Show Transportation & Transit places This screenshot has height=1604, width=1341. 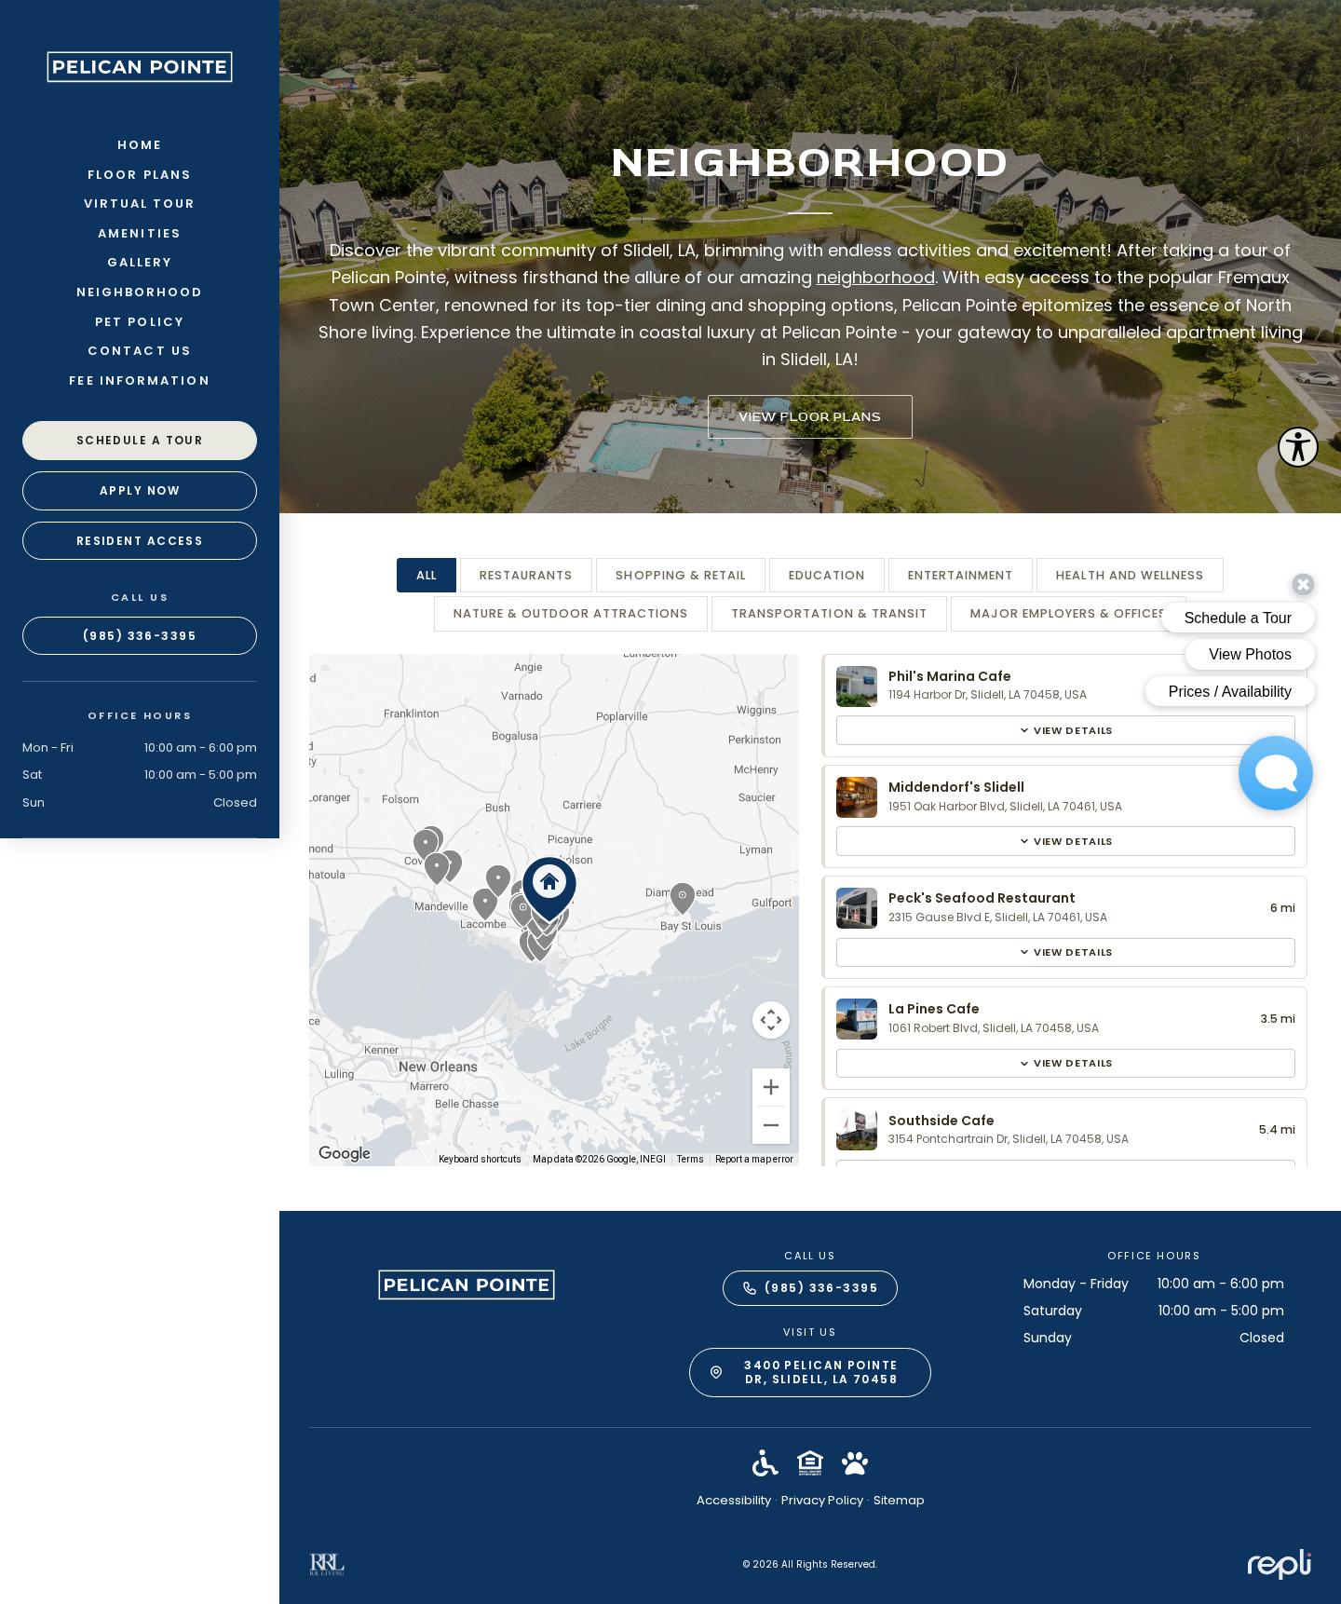click(x=829, y=614)
